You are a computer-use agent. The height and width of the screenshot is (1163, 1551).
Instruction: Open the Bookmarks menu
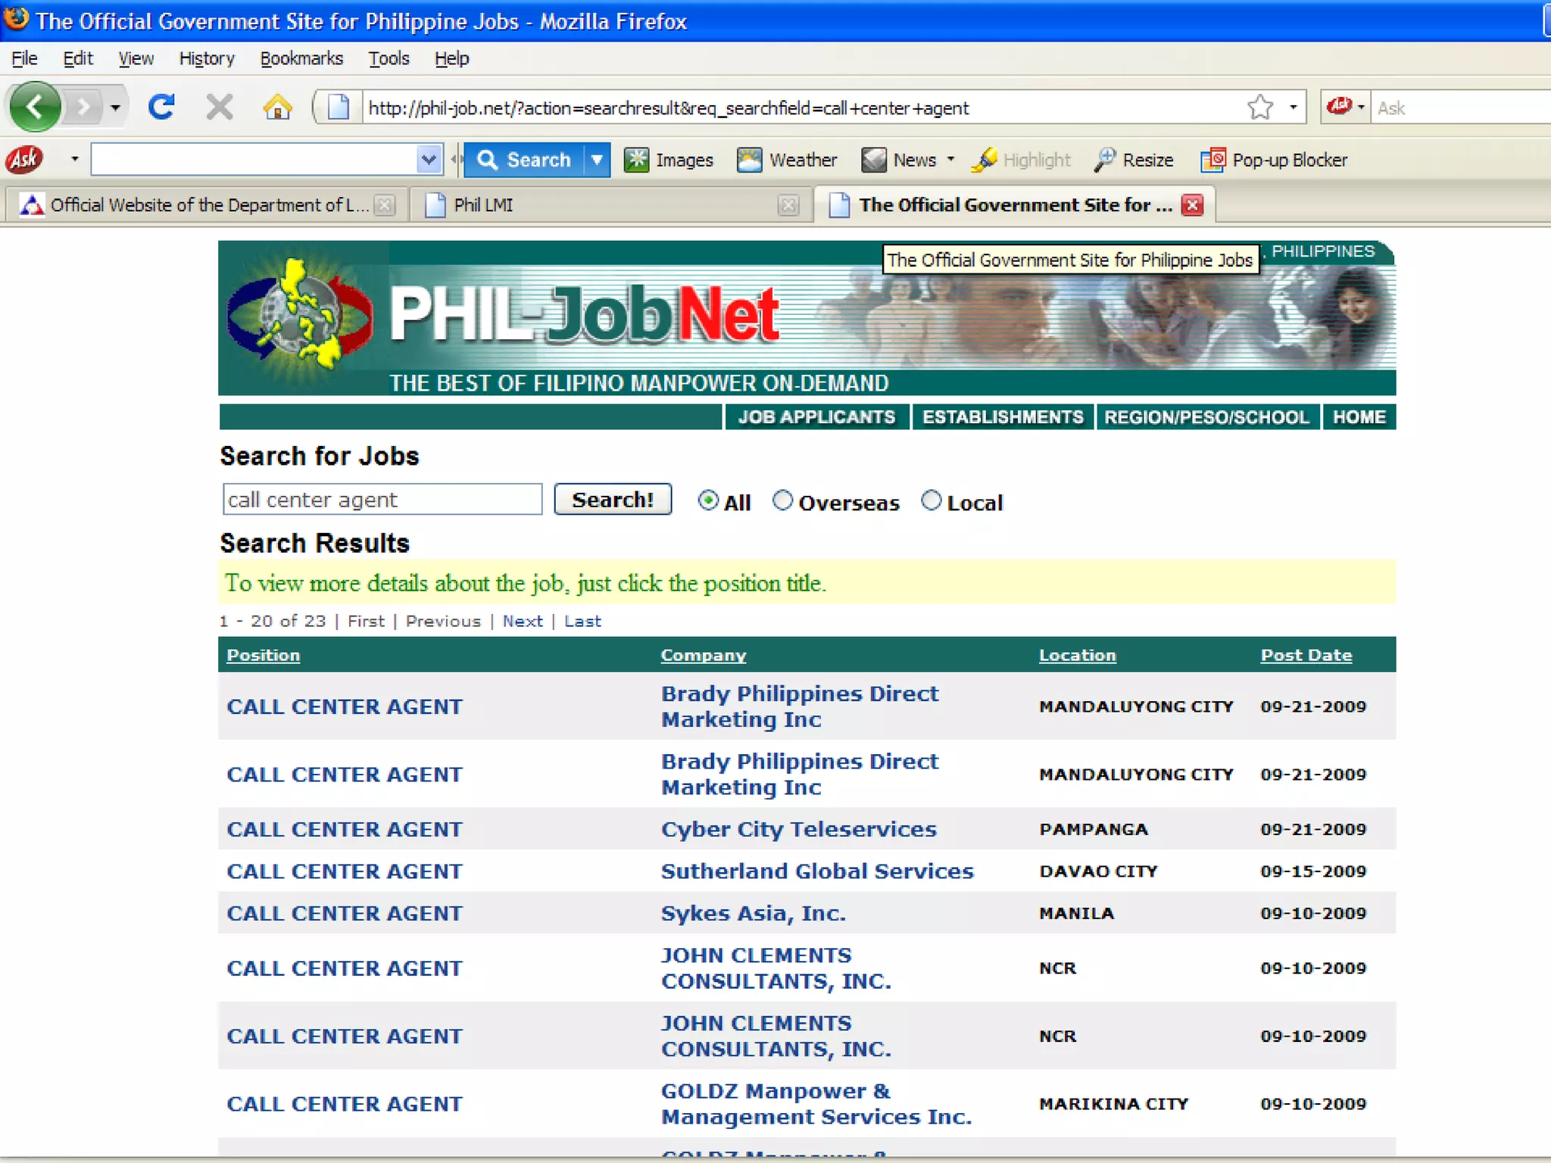point(301,58)
